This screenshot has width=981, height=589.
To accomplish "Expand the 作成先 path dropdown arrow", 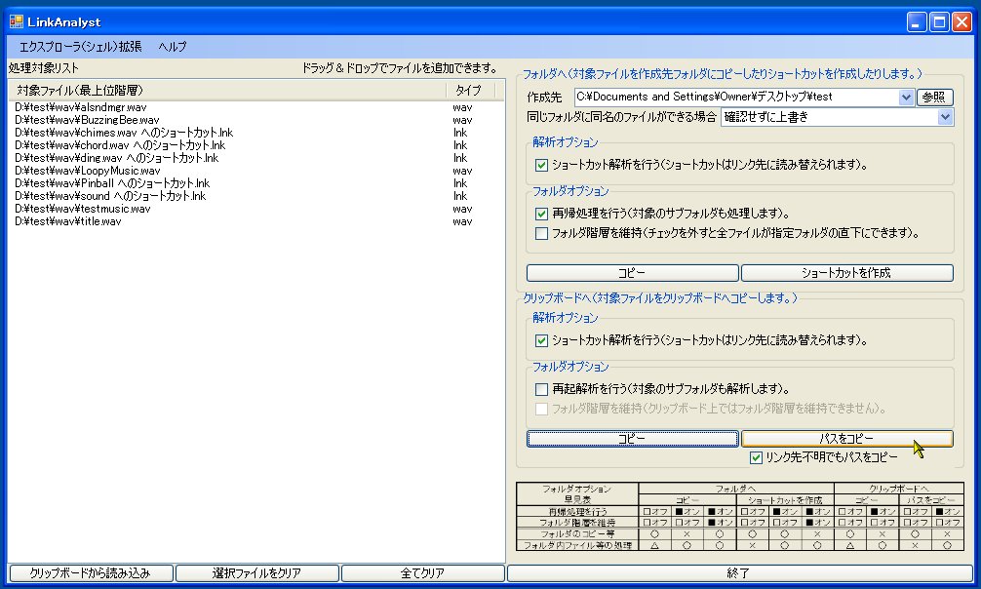I will (906, 97).
